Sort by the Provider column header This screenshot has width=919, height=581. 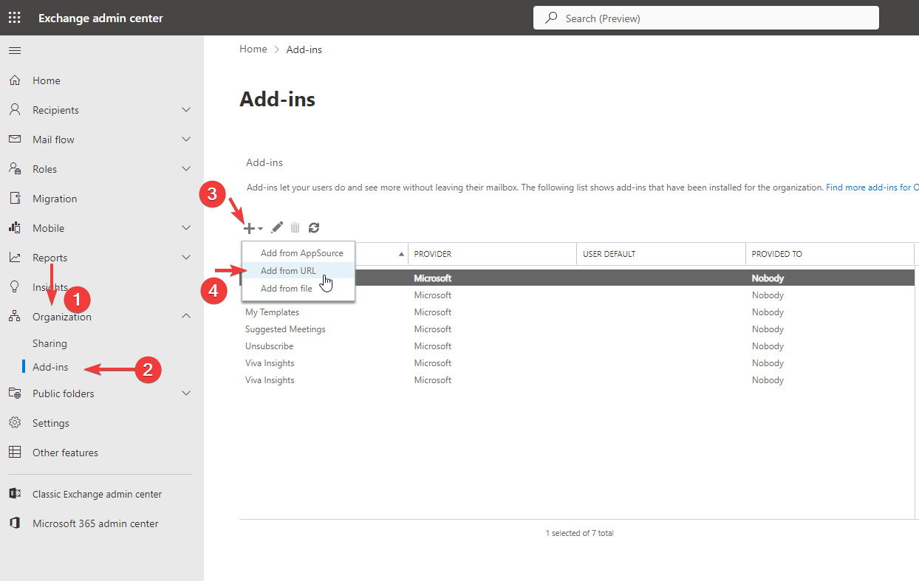pyautogui.click(x=433, y=254)
